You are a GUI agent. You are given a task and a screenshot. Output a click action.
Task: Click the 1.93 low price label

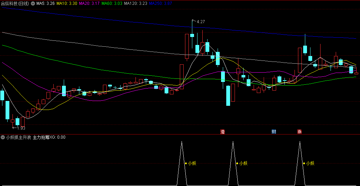coord(21,128)
